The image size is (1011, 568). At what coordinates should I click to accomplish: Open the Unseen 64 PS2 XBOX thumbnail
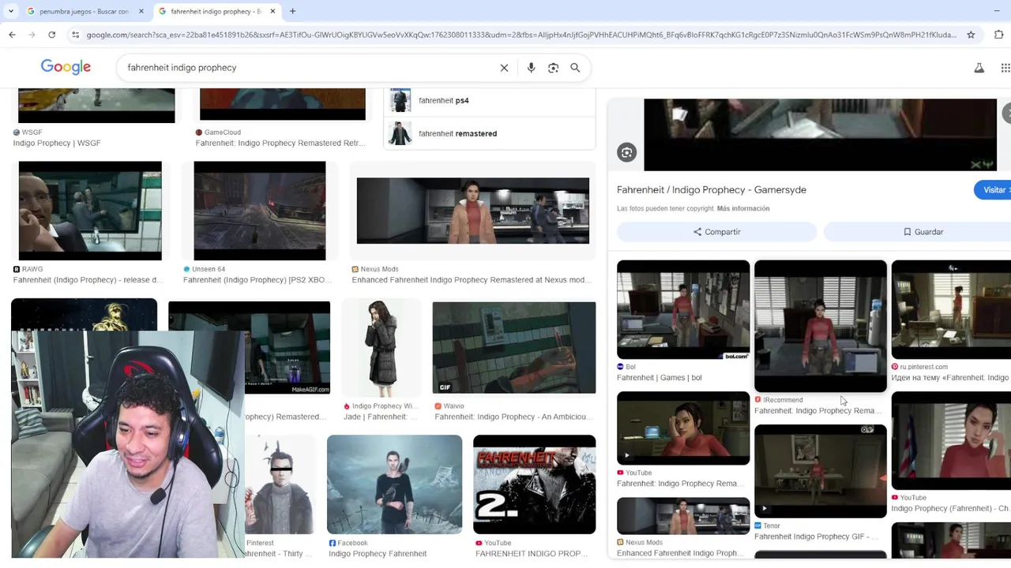coord(259,211)
